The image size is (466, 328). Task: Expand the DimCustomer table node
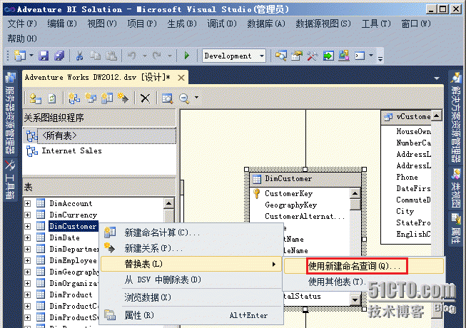tap(28, 226)
